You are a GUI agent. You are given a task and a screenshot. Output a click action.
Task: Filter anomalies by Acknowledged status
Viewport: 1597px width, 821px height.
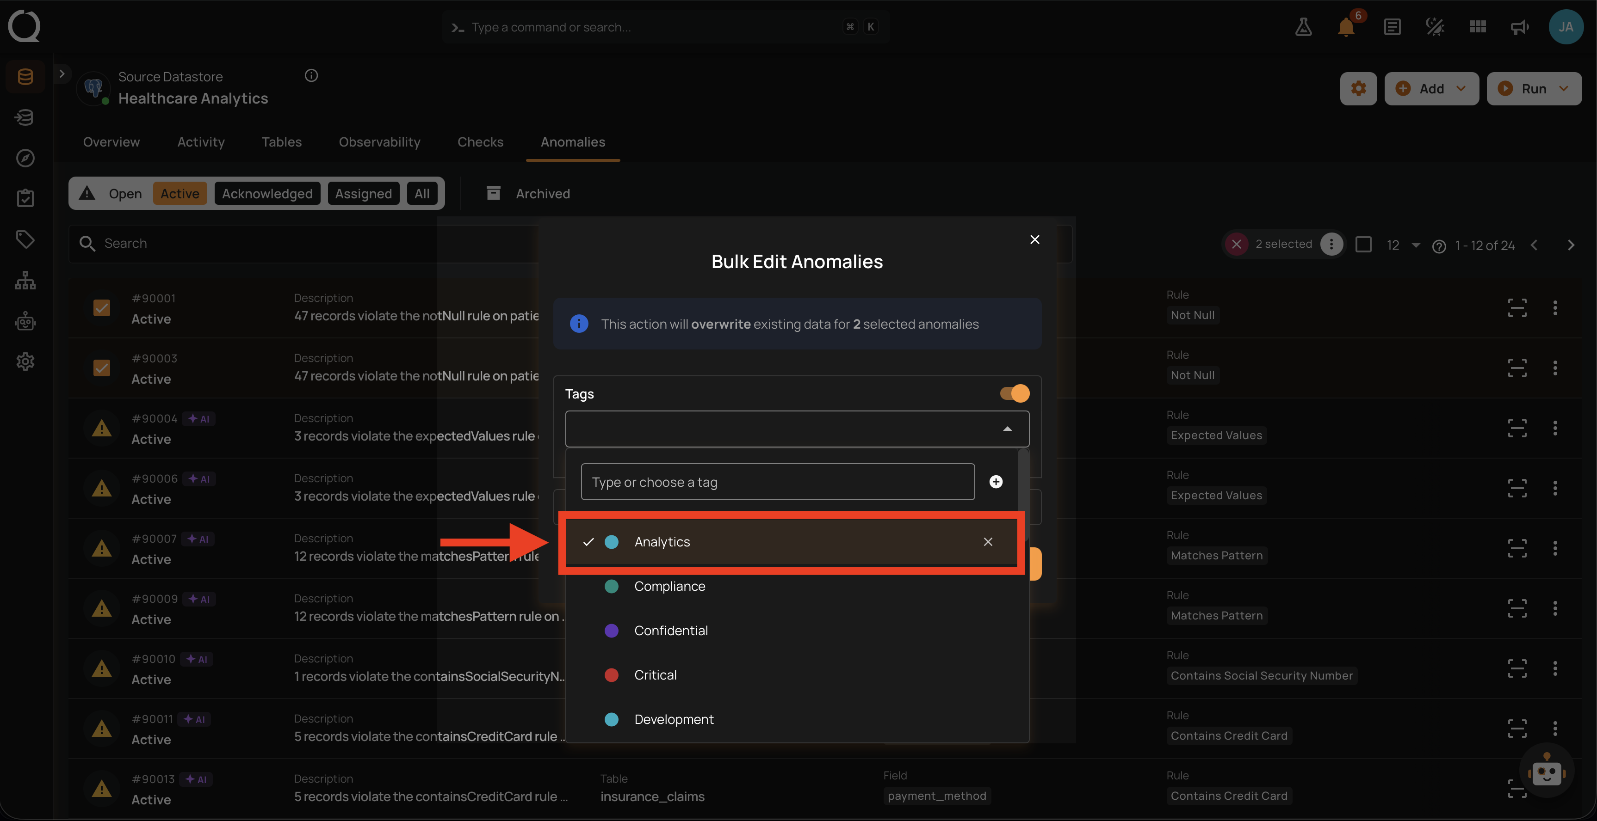coord(267,193)
